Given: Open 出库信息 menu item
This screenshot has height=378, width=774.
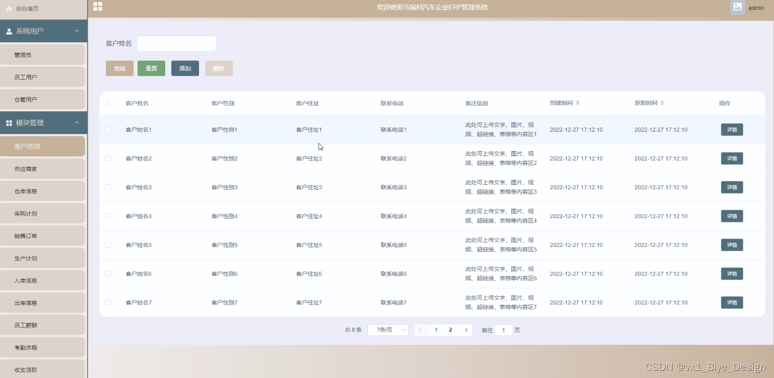Looking at the screenshot, I should point(43,303).
